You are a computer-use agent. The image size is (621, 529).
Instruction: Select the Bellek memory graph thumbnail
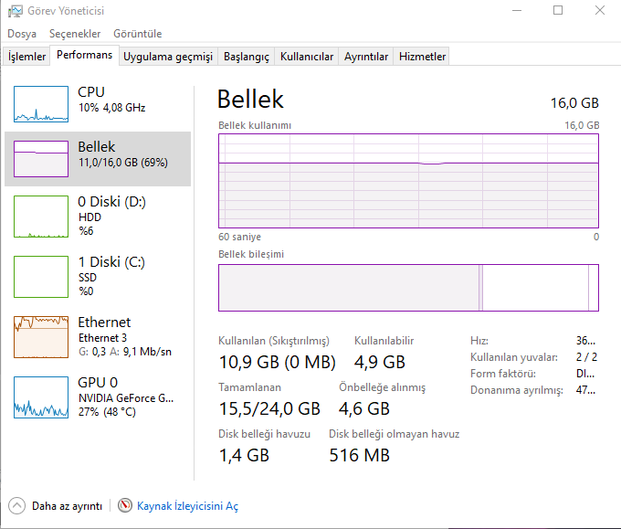[x=41, y=159]
